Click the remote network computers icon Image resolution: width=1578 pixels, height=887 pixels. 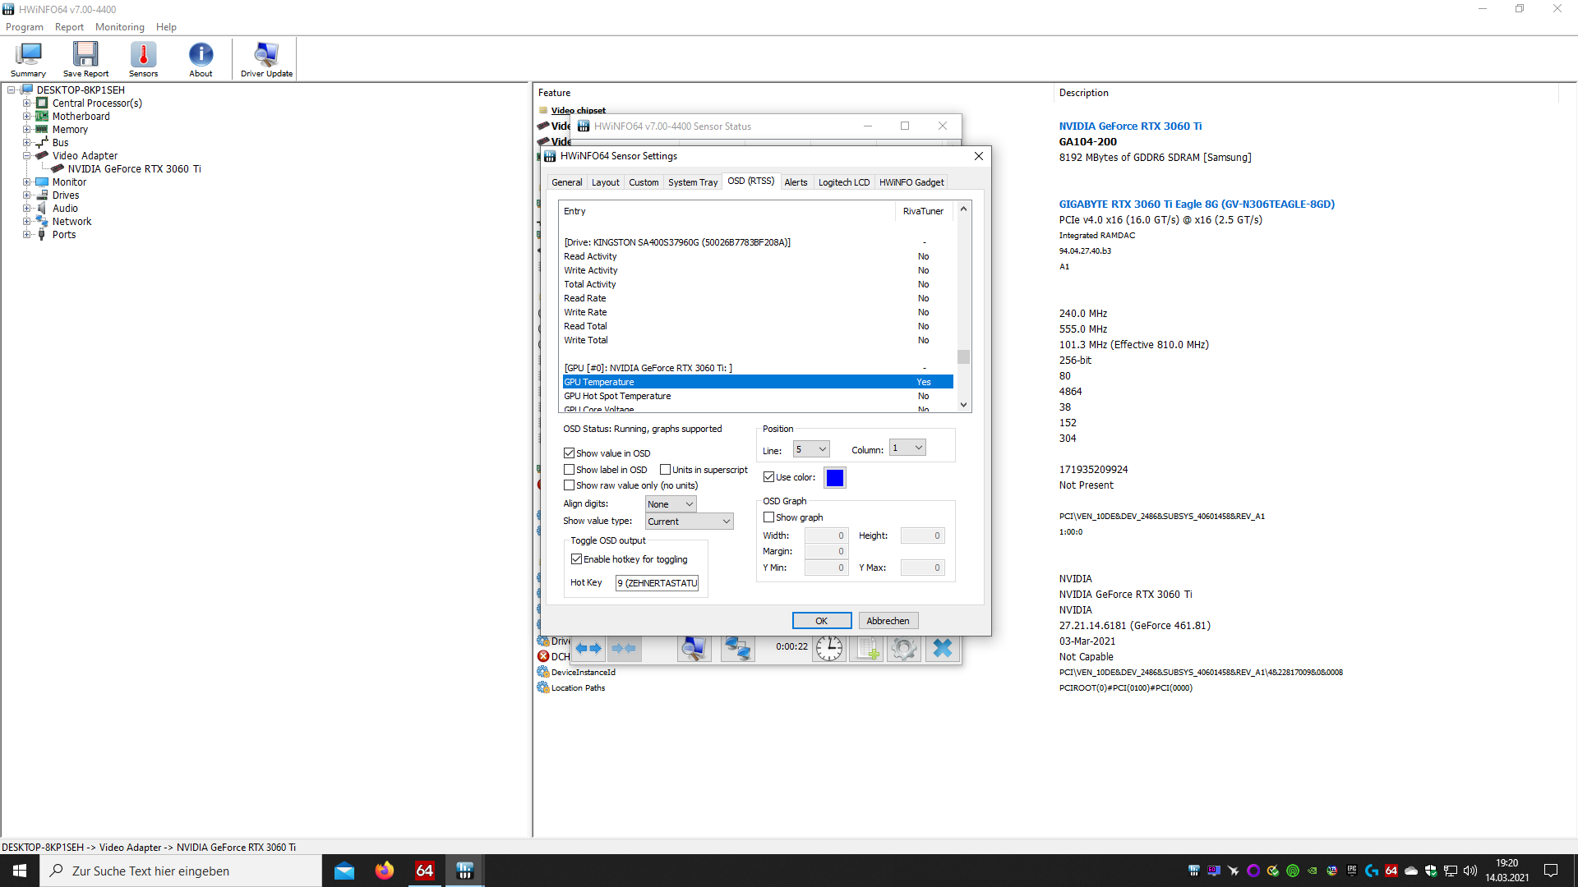[x=737, y=649]
